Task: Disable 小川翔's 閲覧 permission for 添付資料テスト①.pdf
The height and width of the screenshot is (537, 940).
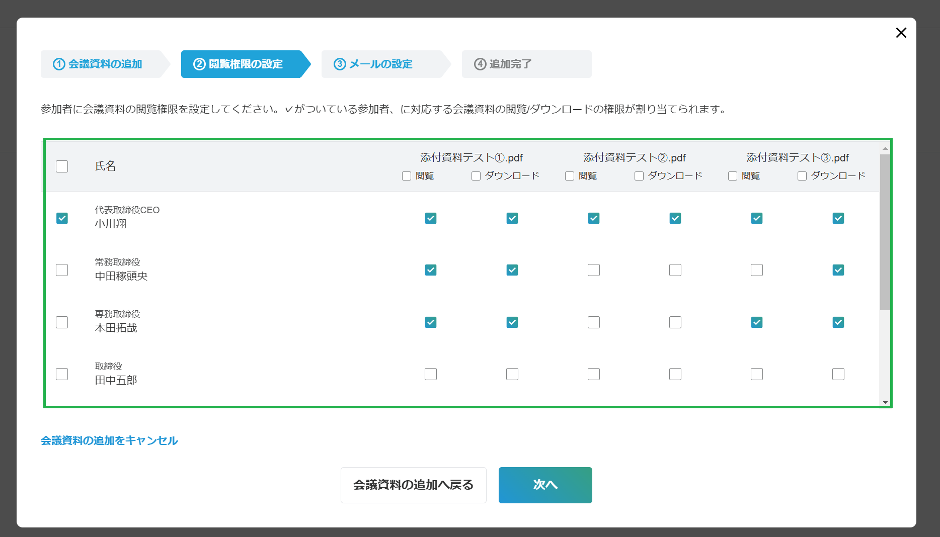Action: [x=430, y=218]
